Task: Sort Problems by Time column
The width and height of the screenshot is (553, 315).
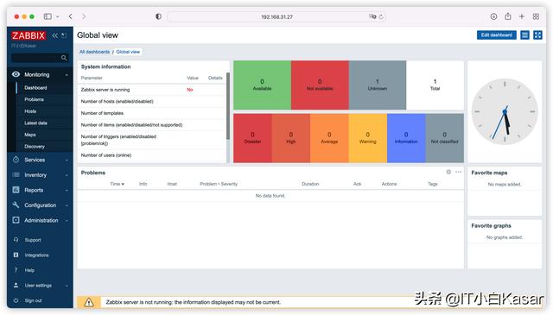Action: point(118,184)
